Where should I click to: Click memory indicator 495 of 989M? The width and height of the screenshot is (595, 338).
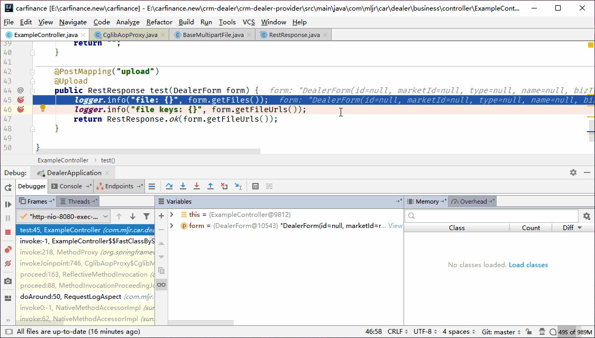tap(574, 332)
